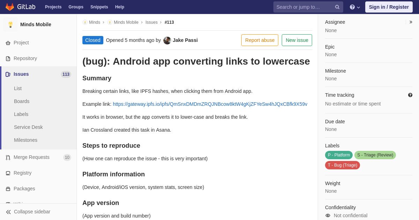Click the issue title heading
This screenshot has height=220, width=419.
pos(196,61)
